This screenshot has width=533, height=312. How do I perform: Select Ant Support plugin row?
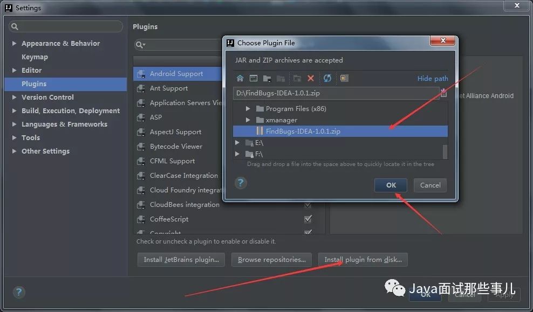point(178,88)
